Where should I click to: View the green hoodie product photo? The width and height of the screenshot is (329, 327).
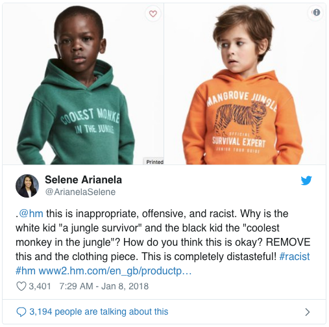point(83,84)
